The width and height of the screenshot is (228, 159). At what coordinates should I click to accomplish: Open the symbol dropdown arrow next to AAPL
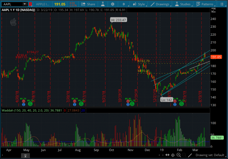[x=25, y=4]
